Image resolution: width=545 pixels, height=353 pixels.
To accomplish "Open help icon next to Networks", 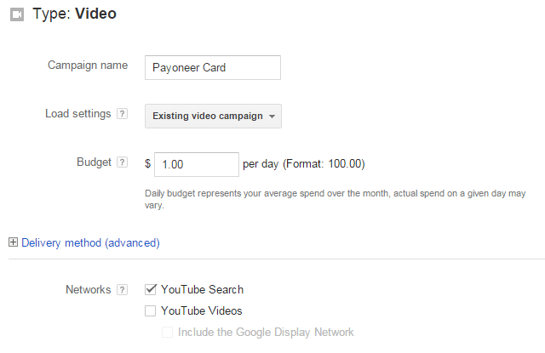I will [x=122, y=289].
